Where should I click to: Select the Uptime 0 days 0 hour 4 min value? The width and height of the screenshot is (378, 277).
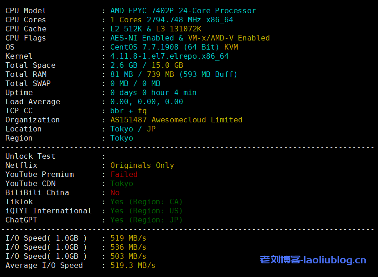coord(153,92)
